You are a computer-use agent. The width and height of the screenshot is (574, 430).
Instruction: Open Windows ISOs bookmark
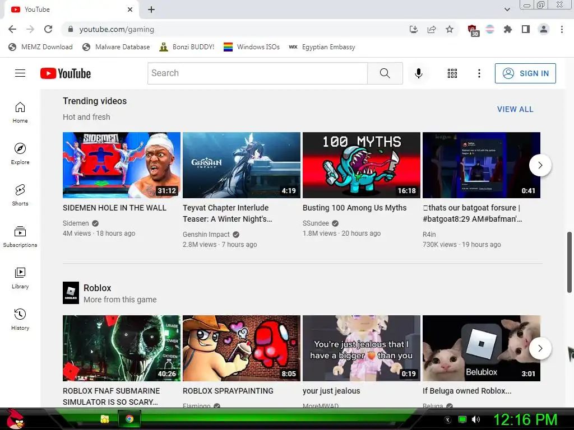[x=252, y=47]
